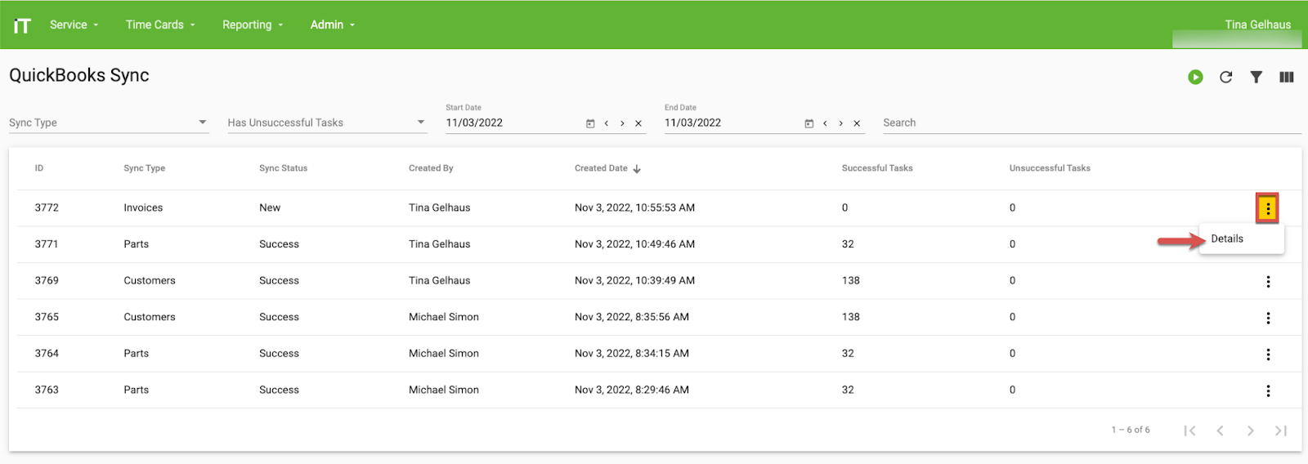Viewport: 1308px width, 464px height.
Task: Toggle sort arrow on Created Date
Action: pos(637,169)
